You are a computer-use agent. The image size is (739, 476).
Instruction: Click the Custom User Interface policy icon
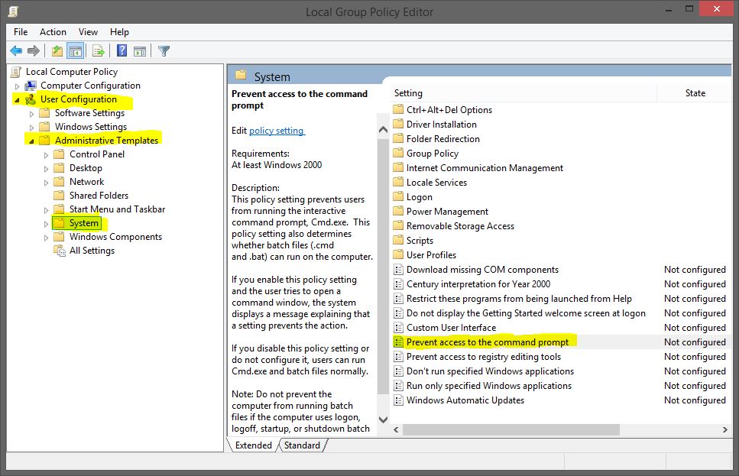(x=398, y=328)
